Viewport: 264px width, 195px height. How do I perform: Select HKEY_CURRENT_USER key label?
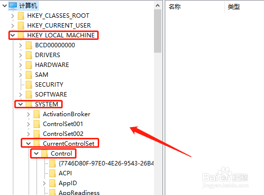coord(59,26)
